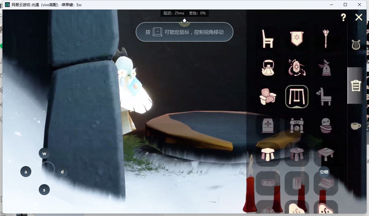Click the W forward movement key
This screenshot has width=369, height=216.
(44, 153)
